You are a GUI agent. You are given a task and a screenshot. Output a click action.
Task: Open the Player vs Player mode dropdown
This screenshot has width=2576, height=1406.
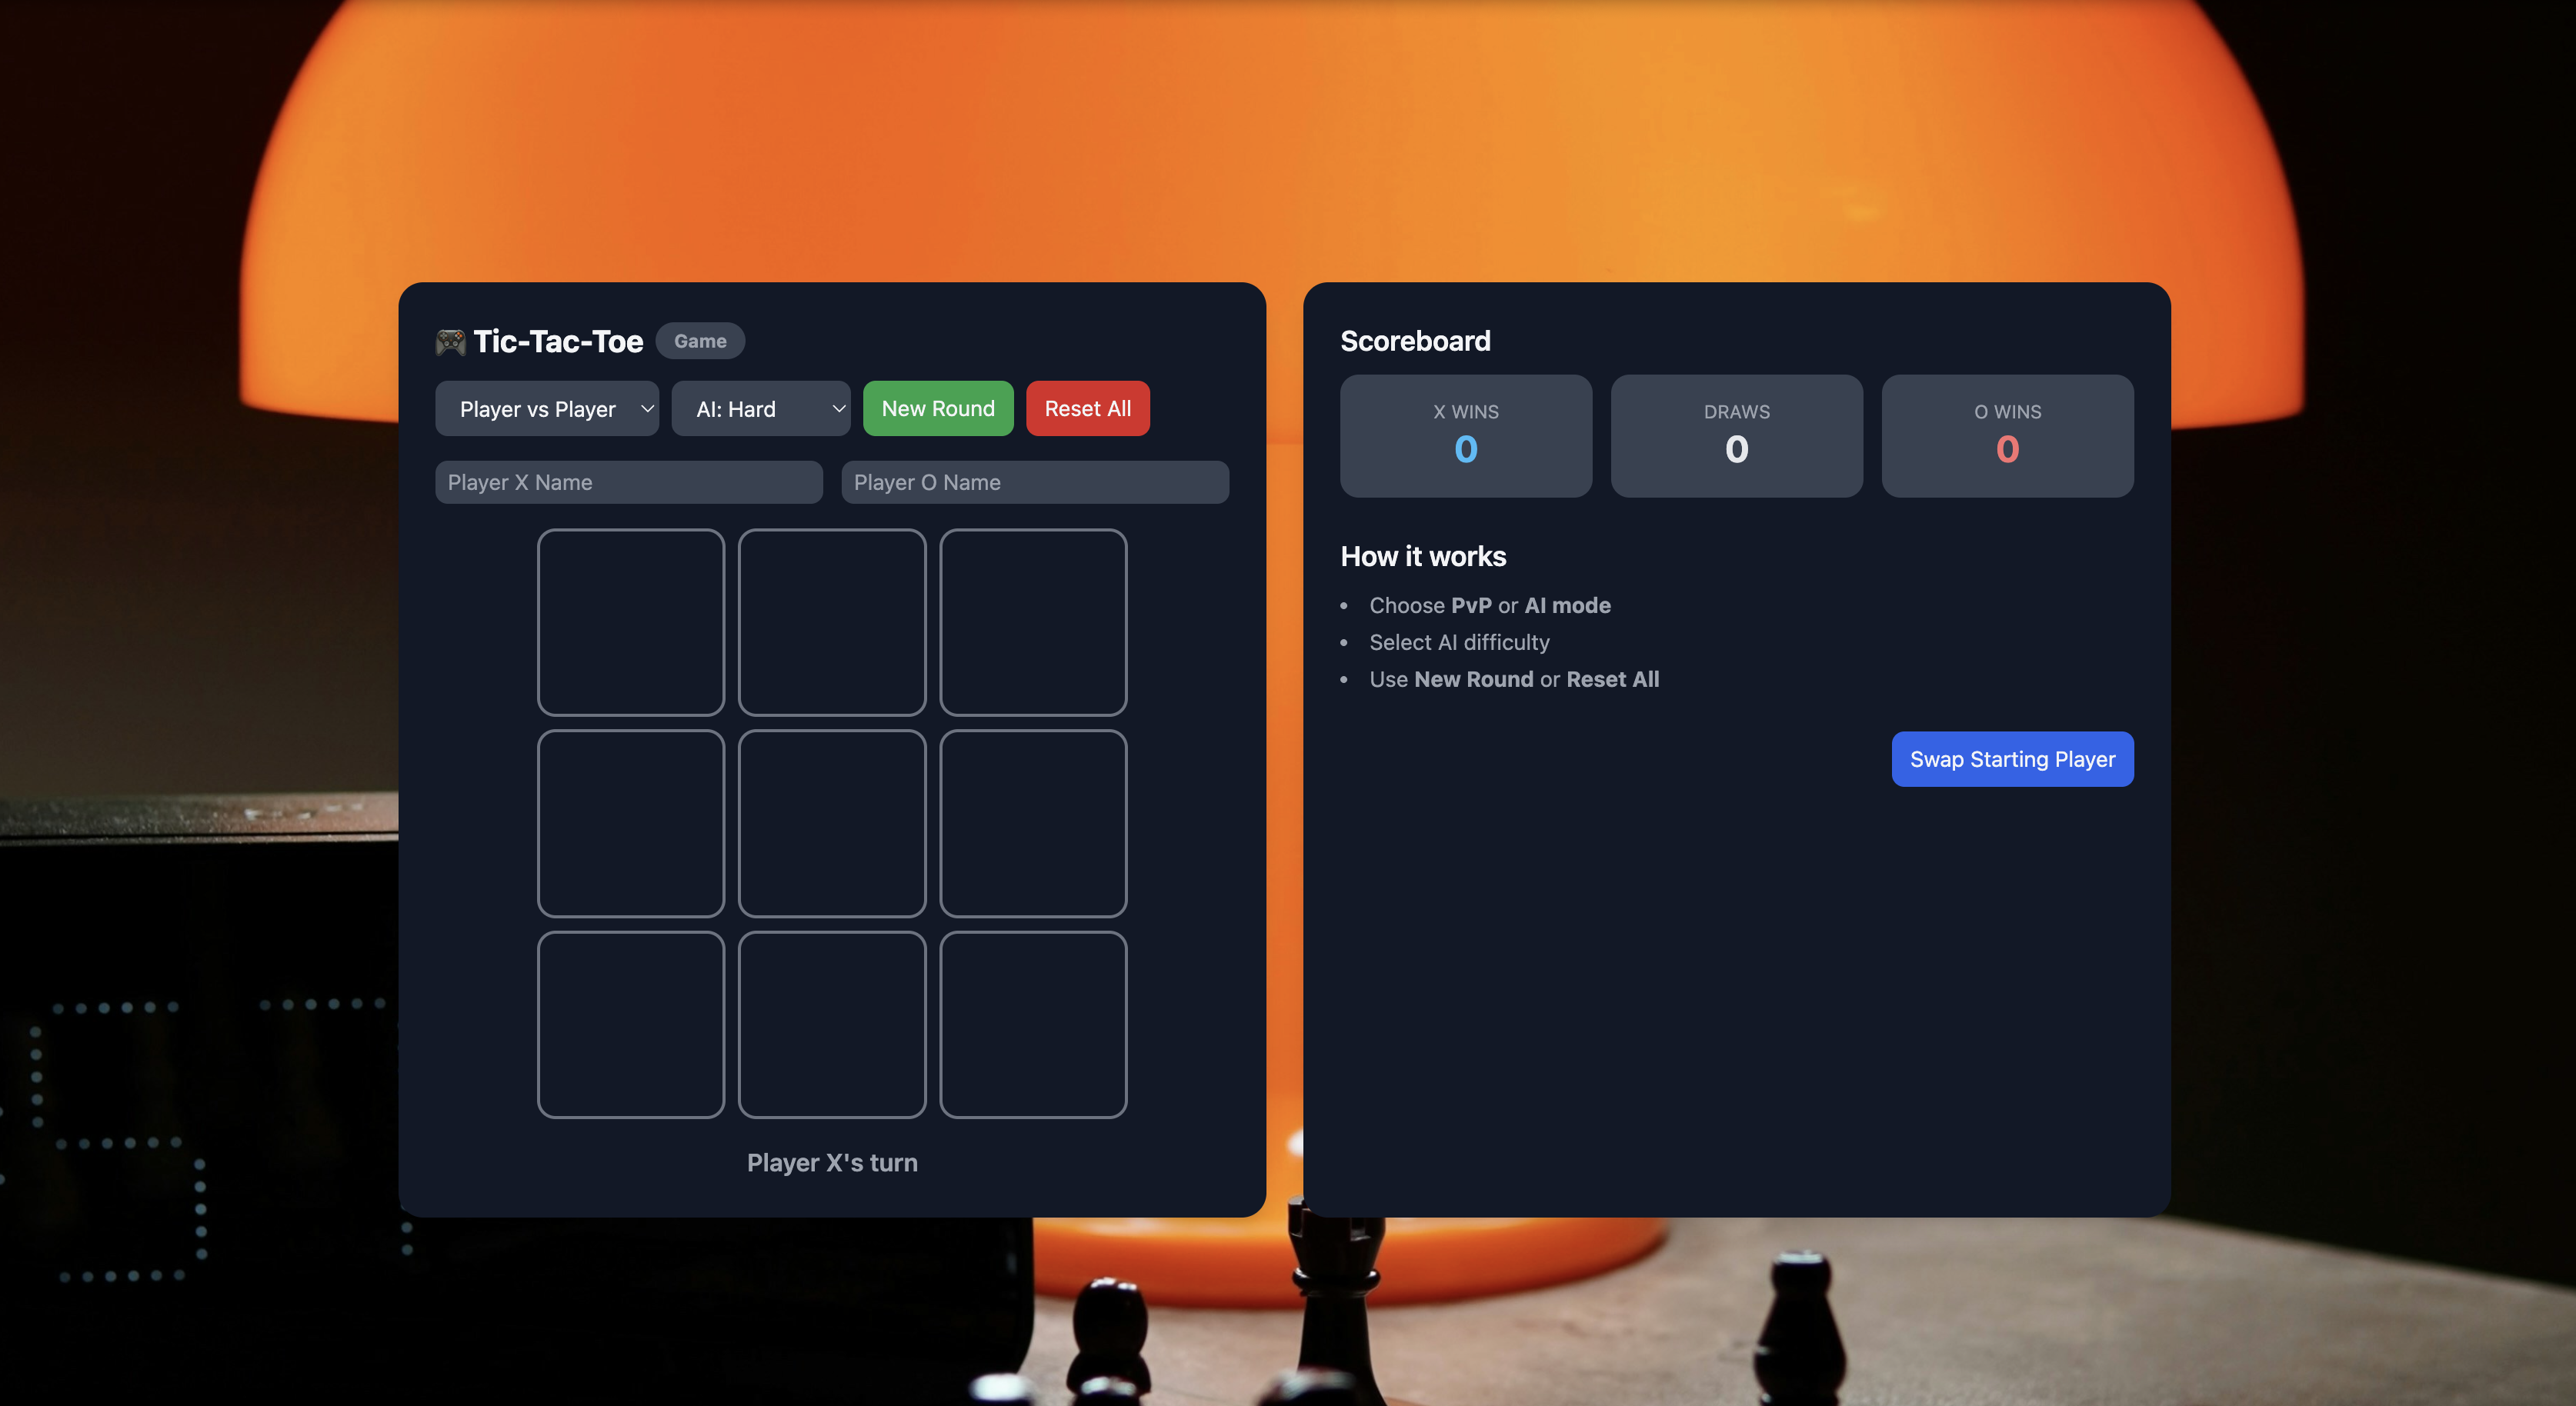pos(546,409)
